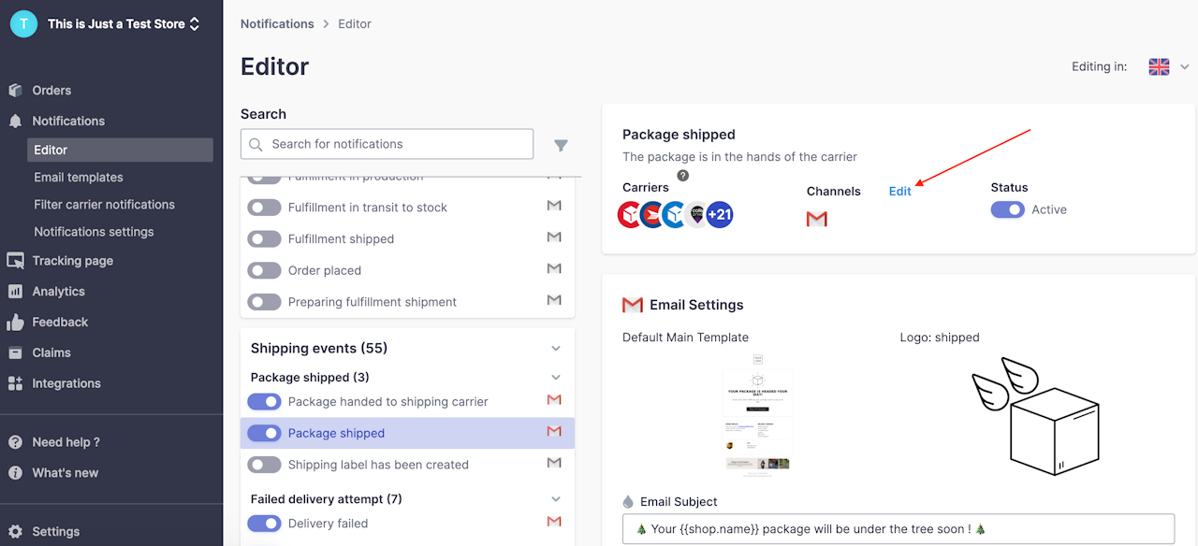Click the UK flag language icon

1159,66
